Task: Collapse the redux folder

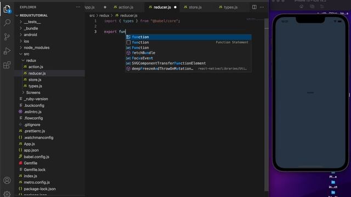Action: point(23,60)
